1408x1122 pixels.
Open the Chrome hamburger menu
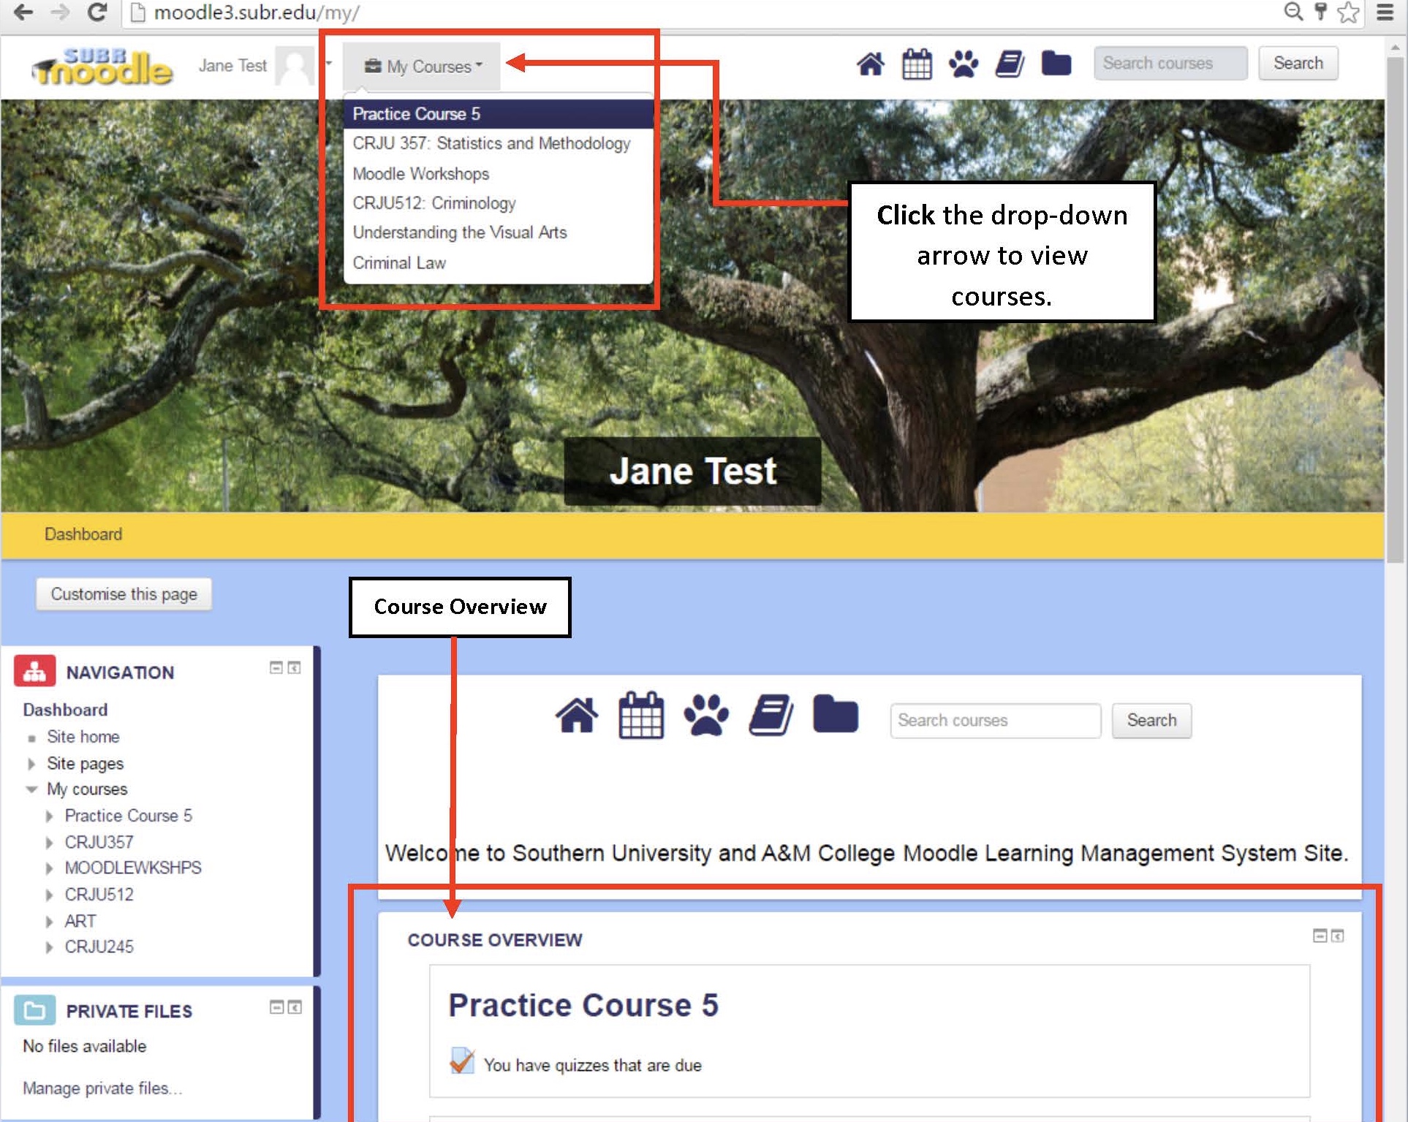1385,12
